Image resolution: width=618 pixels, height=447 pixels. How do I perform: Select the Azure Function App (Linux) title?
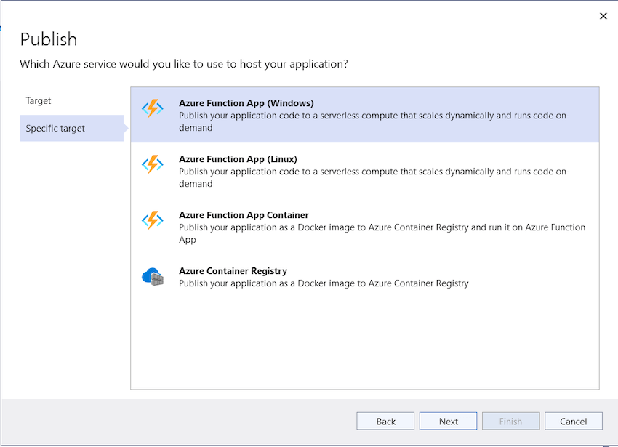click(x=238, y=159)
